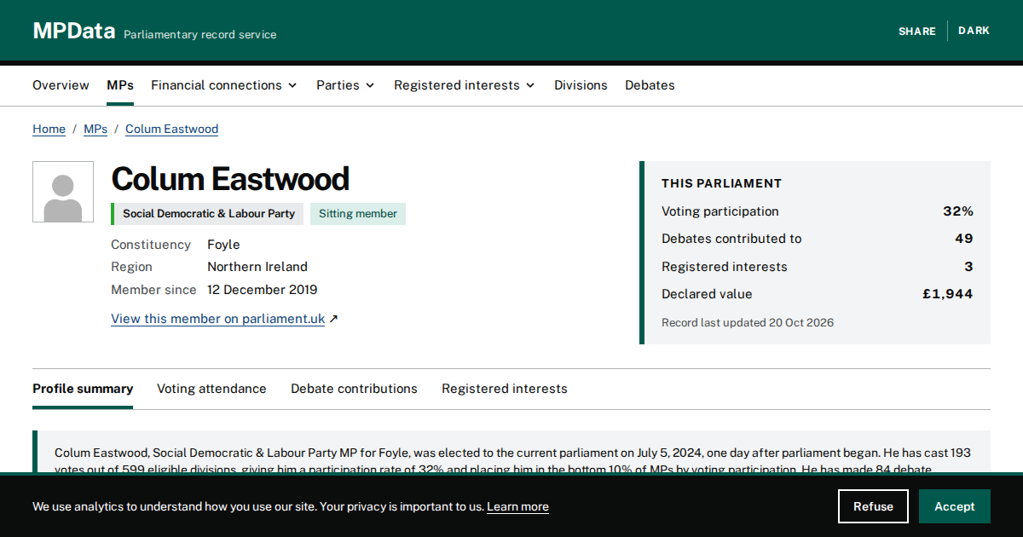Switch to the Profile summary tab
The width and height of the screenshot is (1023, 537).
pos(83,389)
